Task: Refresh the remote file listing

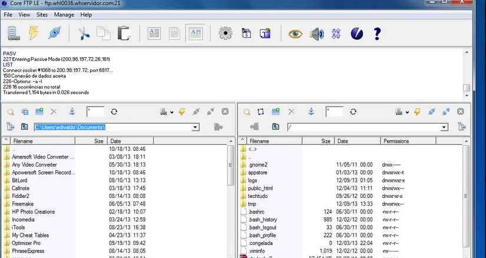Action: click(353, 112)
